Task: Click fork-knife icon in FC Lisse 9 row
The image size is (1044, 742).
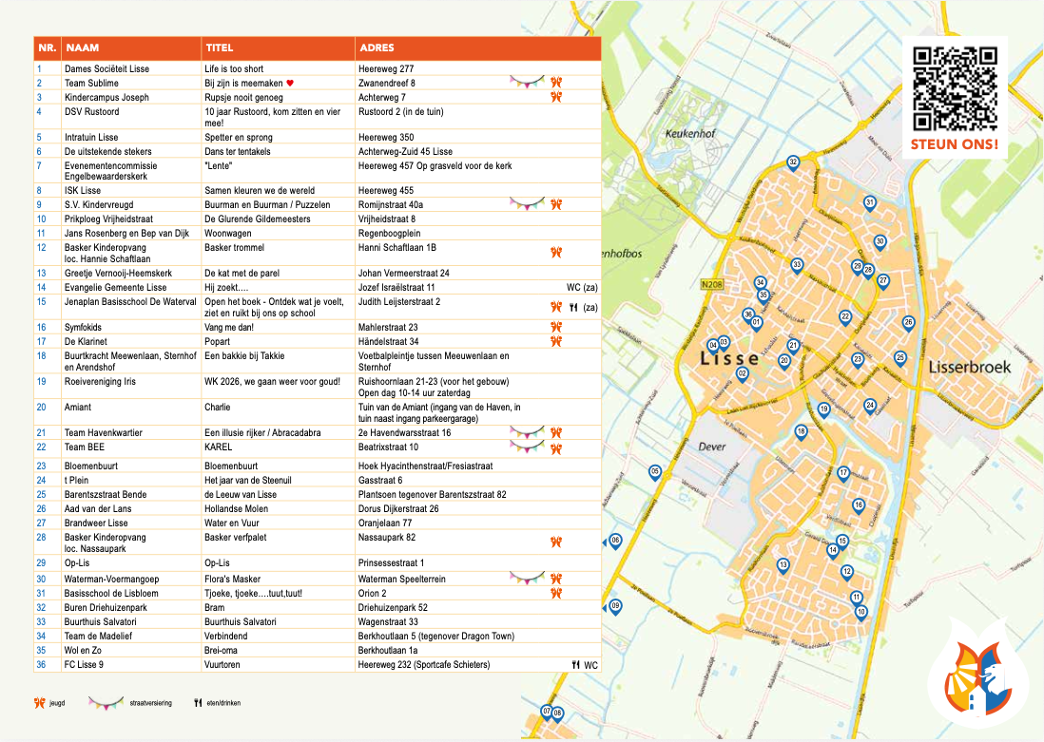Action: pos(576,665)
